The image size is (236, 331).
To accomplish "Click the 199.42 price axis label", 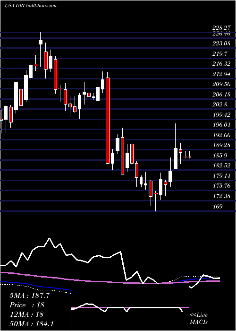I will (221, 114).
